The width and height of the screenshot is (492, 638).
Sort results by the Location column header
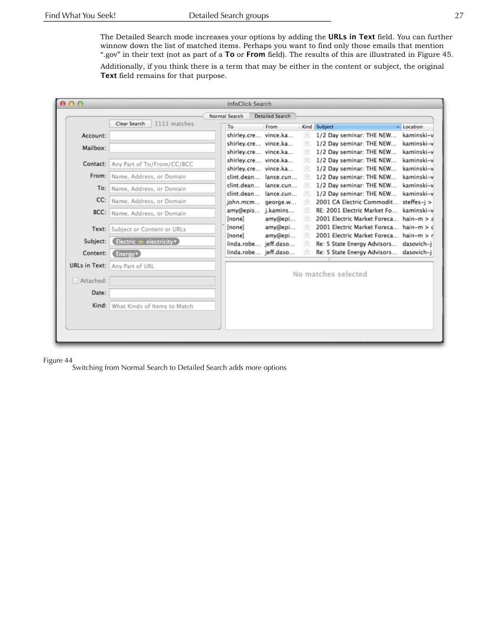(417, 127)
